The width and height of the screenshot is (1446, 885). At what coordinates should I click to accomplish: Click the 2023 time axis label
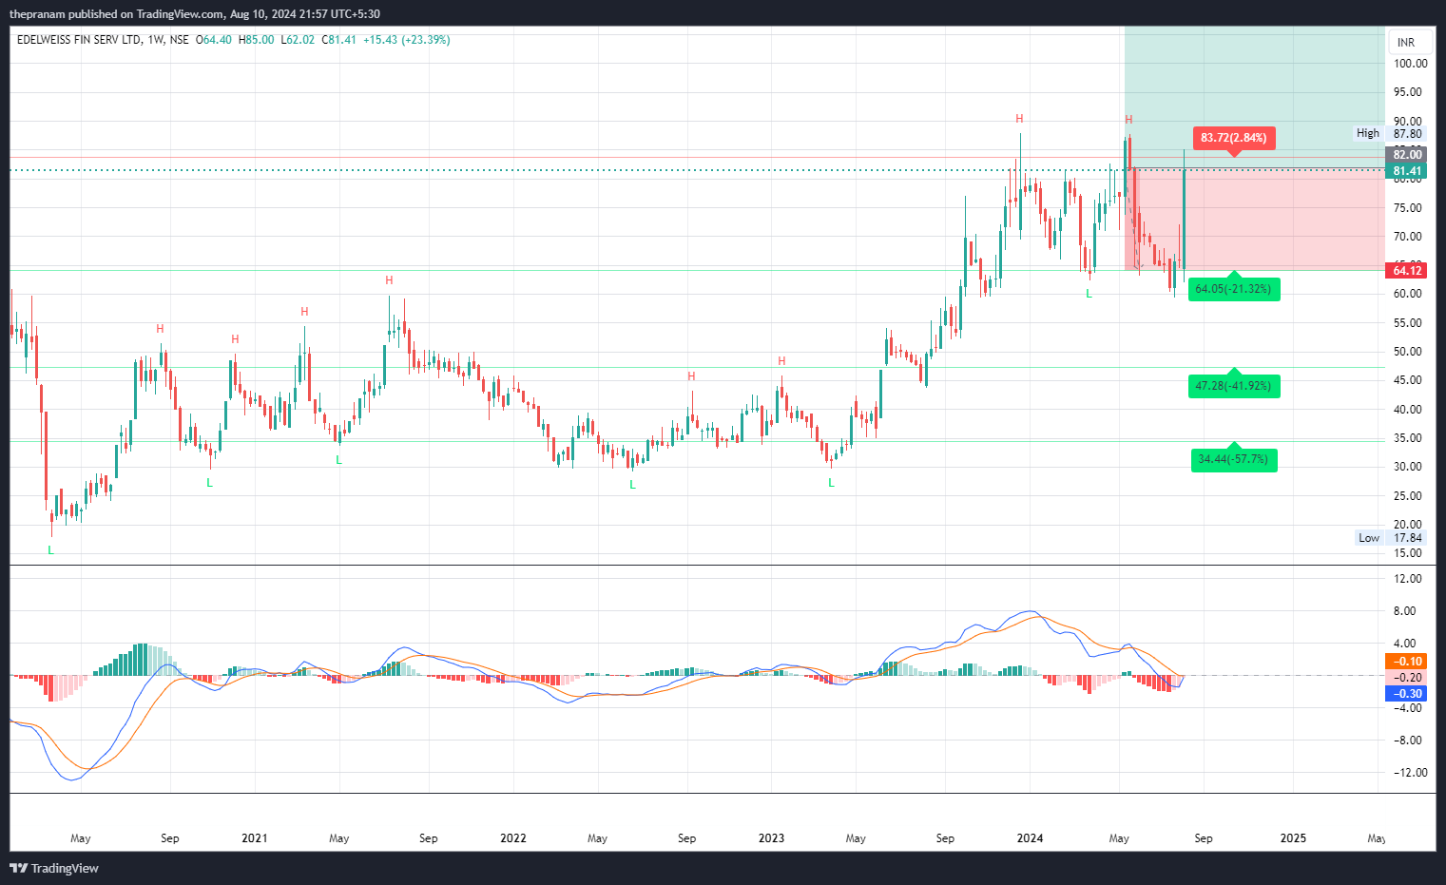pos(772,838)
